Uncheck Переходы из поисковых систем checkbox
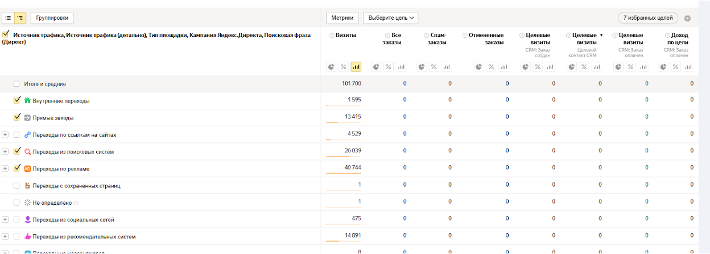Image resolution: width=710 pixels, height=254 pixels. (x=17, y=151)
